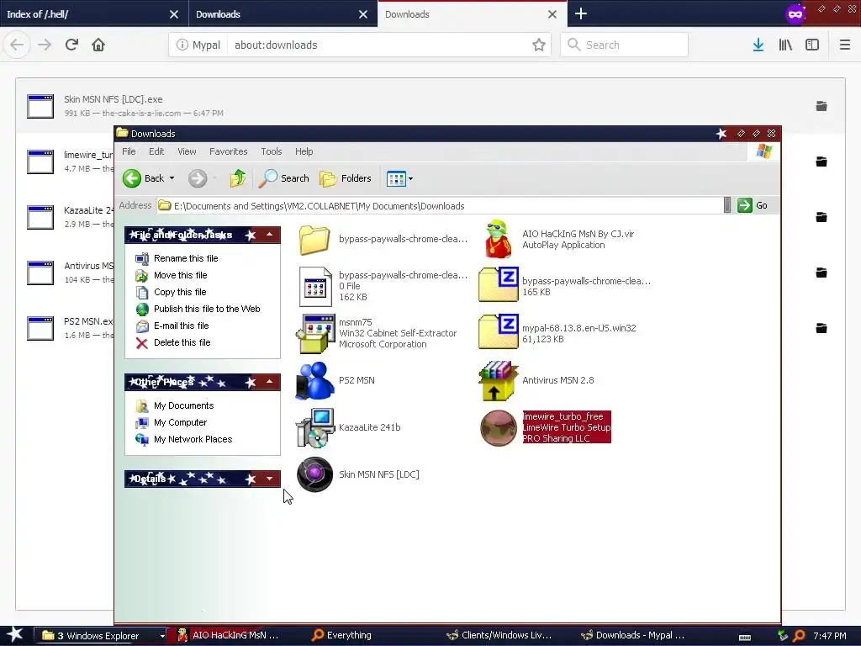Click the Everything tray magnifier icon
This screenshot has height=646, width=861.
(799, 636)
